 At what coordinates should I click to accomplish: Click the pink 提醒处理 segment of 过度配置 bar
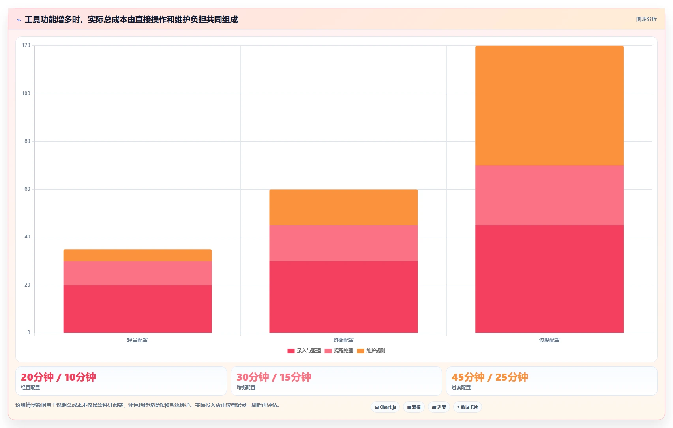[x=549, y=195]
